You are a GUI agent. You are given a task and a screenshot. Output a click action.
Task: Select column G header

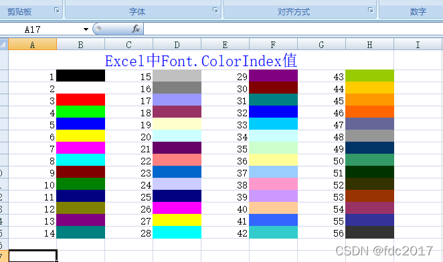tap(321, 44)
